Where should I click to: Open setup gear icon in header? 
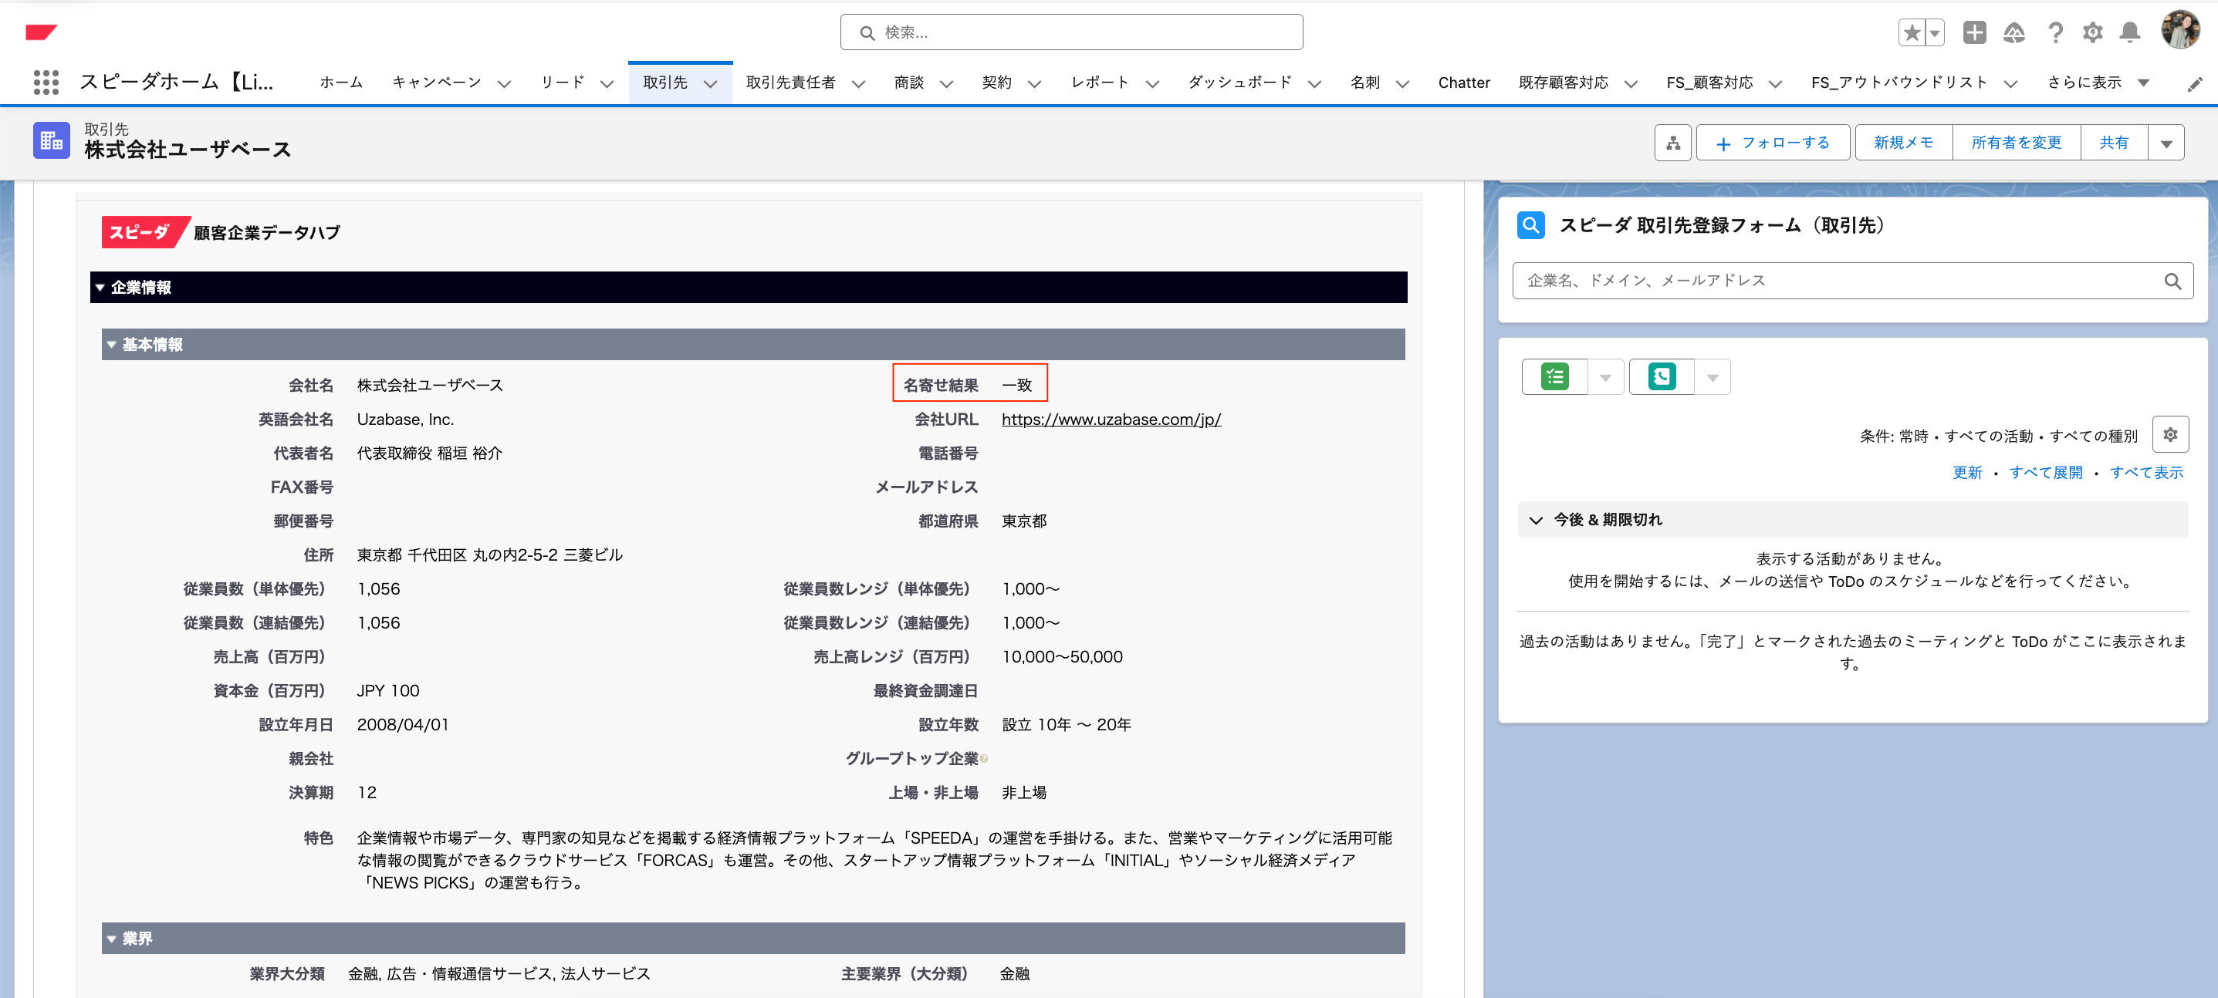[2093, 32]
